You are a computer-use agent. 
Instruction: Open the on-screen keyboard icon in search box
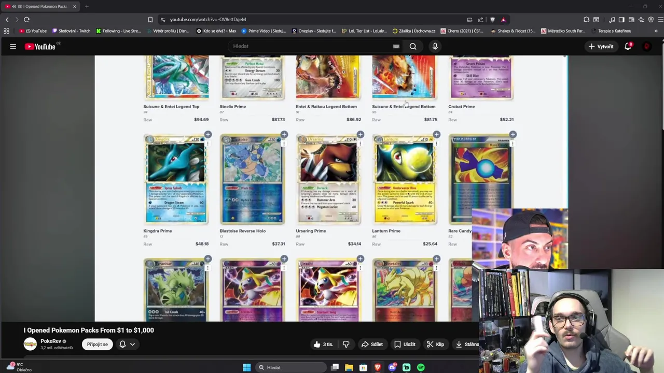coord(396,46)
